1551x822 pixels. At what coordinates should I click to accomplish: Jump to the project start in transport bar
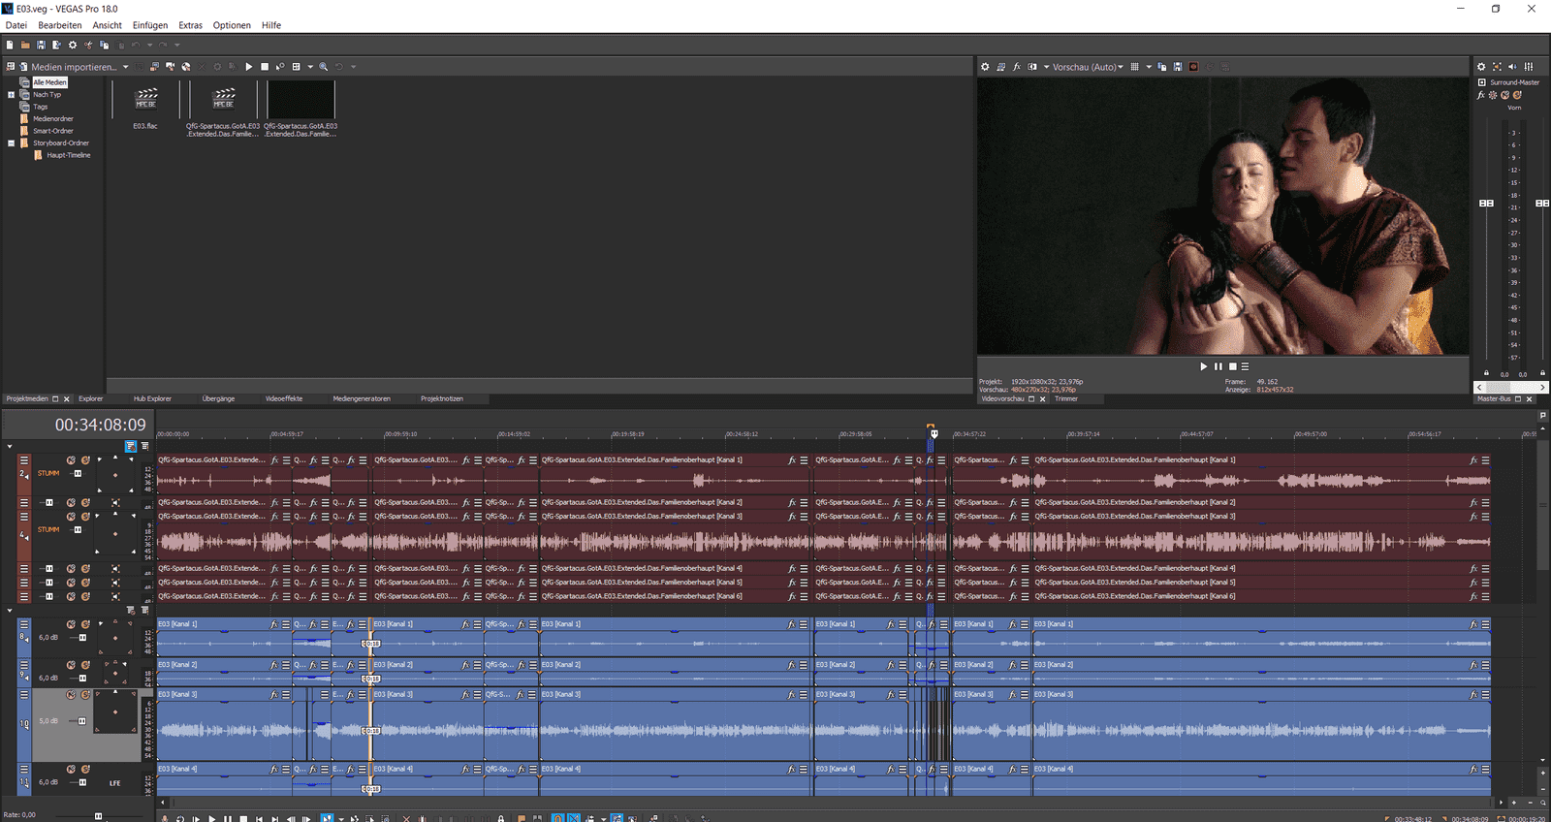point(259,818)
